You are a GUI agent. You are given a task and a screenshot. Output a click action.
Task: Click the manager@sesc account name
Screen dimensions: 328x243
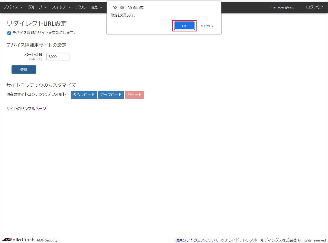tap(282, 7)
